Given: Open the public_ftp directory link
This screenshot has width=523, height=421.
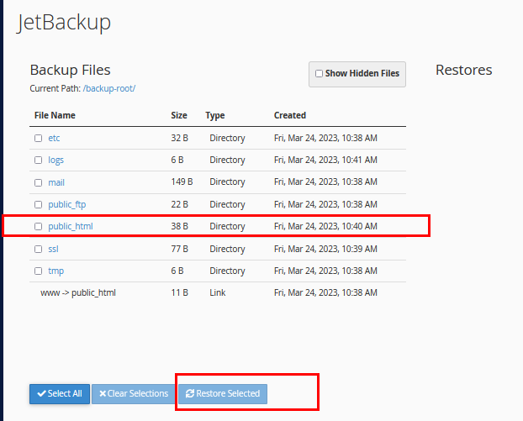Looking at the screenshot, I should 67,204.
